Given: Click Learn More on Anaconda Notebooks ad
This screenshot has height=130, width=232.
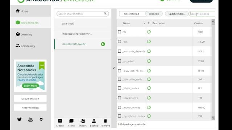Looking at the screenshot, I should pos(30,86).
